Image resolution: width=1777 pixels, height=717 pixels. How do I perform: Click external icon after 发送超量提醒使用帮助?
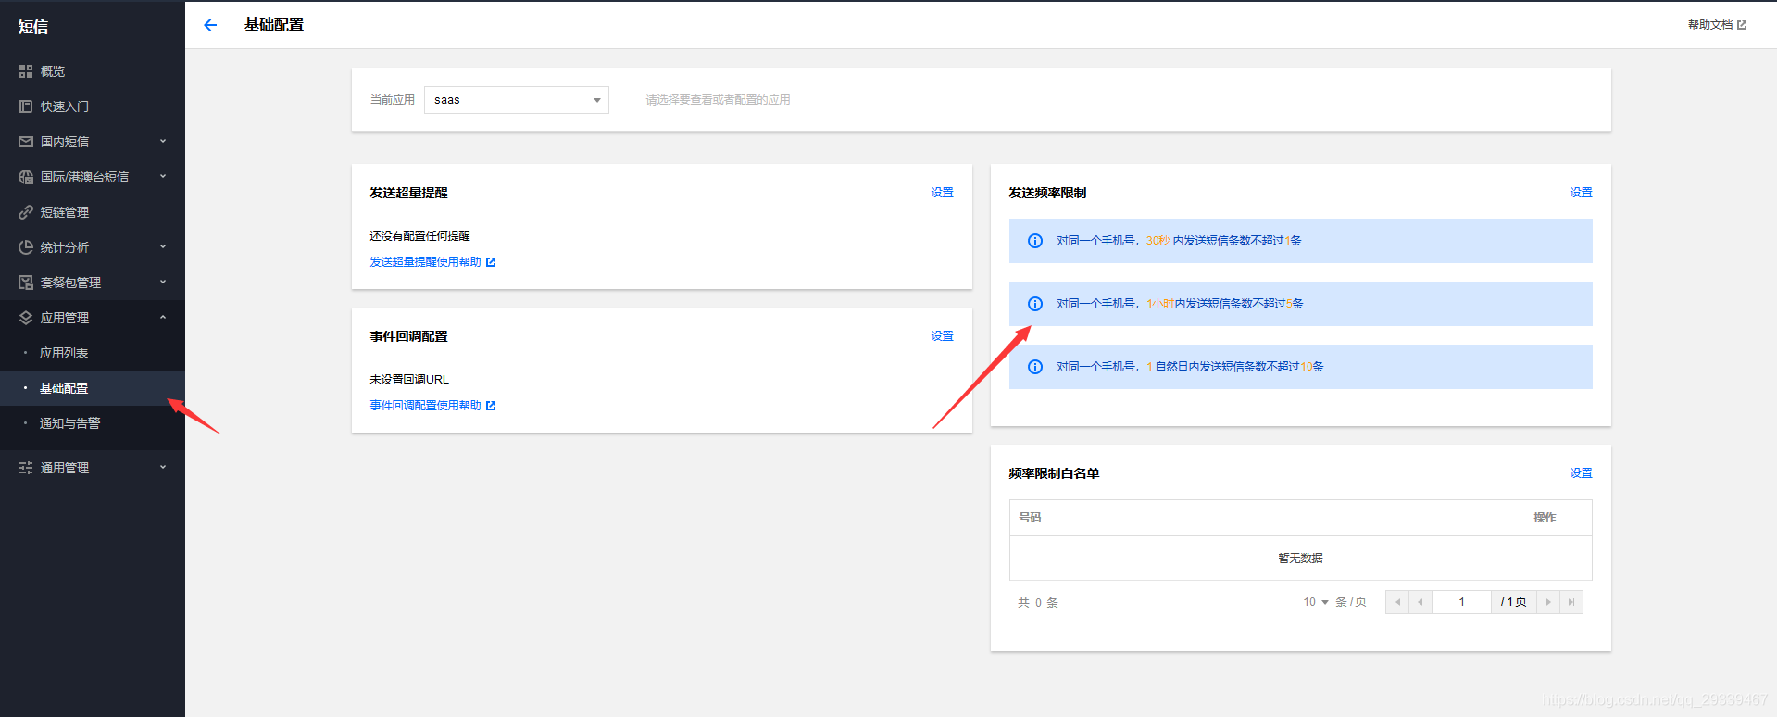(491, 262)
